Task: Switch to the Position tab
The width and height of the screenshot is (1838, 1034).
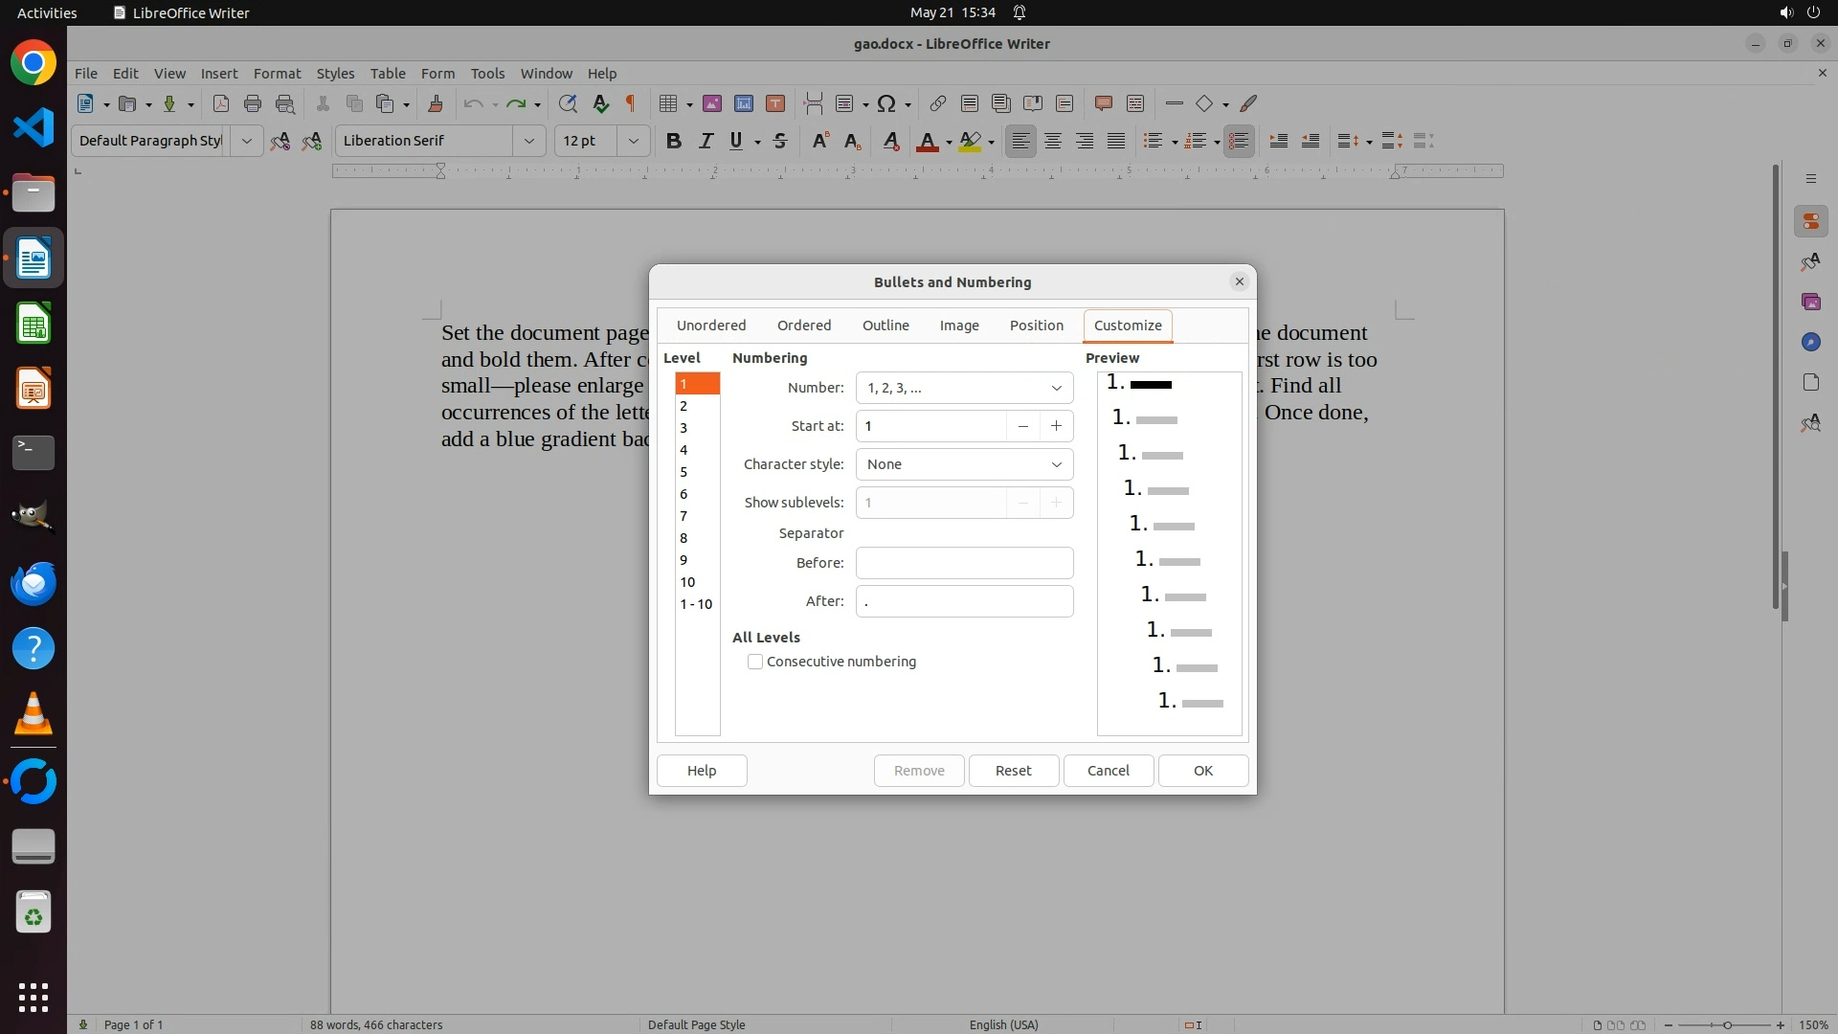Action: pos(1036,326)
